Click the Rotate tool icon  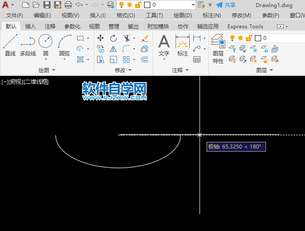coord(113,38)
